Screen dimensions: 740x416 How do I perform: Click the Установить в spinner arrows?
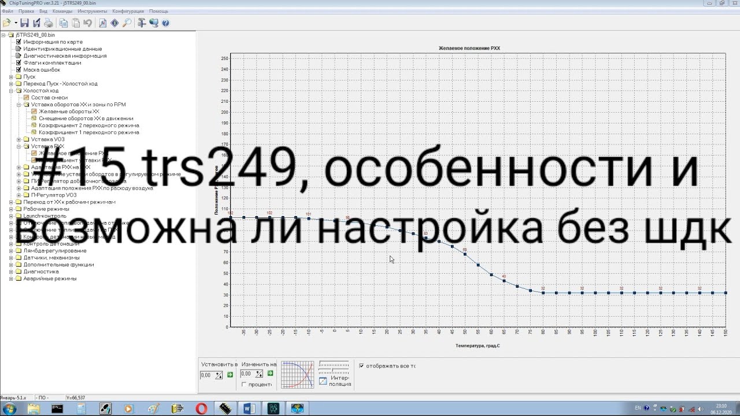tap(219, 375)
